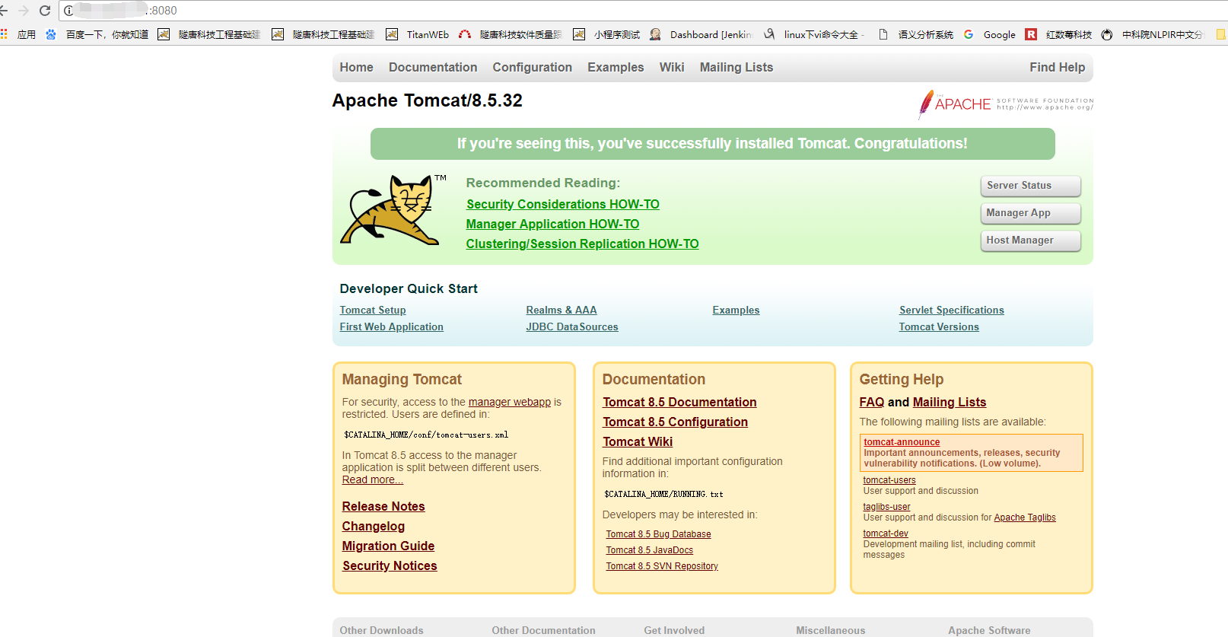Select Examples in the top navigation bar
Screen dimensions: 1228x637
pos(616,67)
